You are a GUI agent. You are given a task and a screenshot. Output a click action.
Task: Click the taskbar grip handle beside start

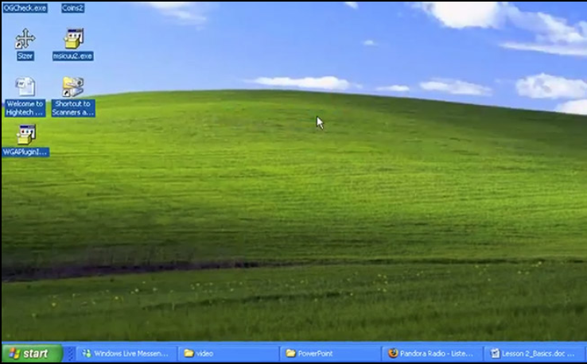tap(69, 354)
